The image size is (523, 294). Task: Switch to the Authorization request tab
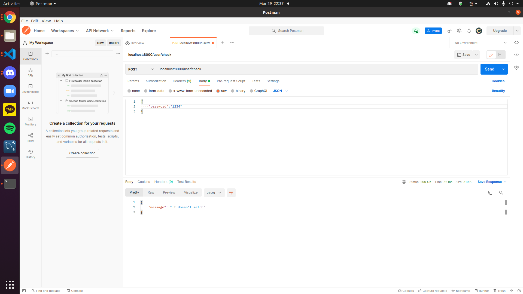[156, 81]
